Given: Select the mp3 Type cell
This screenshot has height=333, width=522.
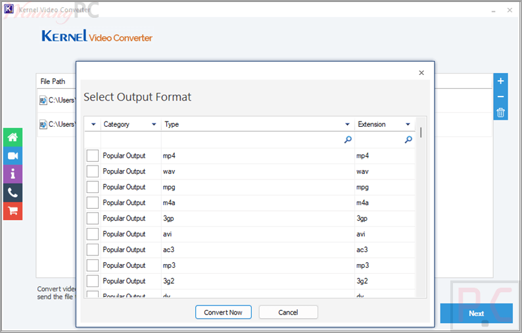Looking at the screenshot, I should (x=258, y=265).
